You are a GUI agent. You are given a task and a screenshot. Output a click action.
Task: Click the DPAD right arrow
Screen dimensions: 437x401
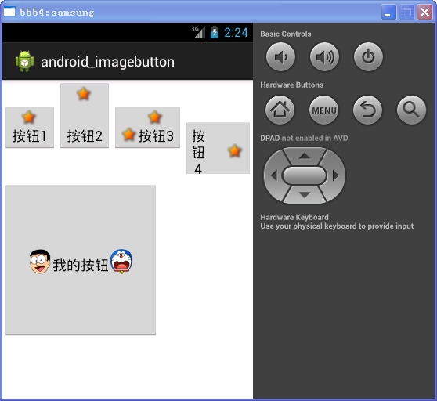[335, 175]
